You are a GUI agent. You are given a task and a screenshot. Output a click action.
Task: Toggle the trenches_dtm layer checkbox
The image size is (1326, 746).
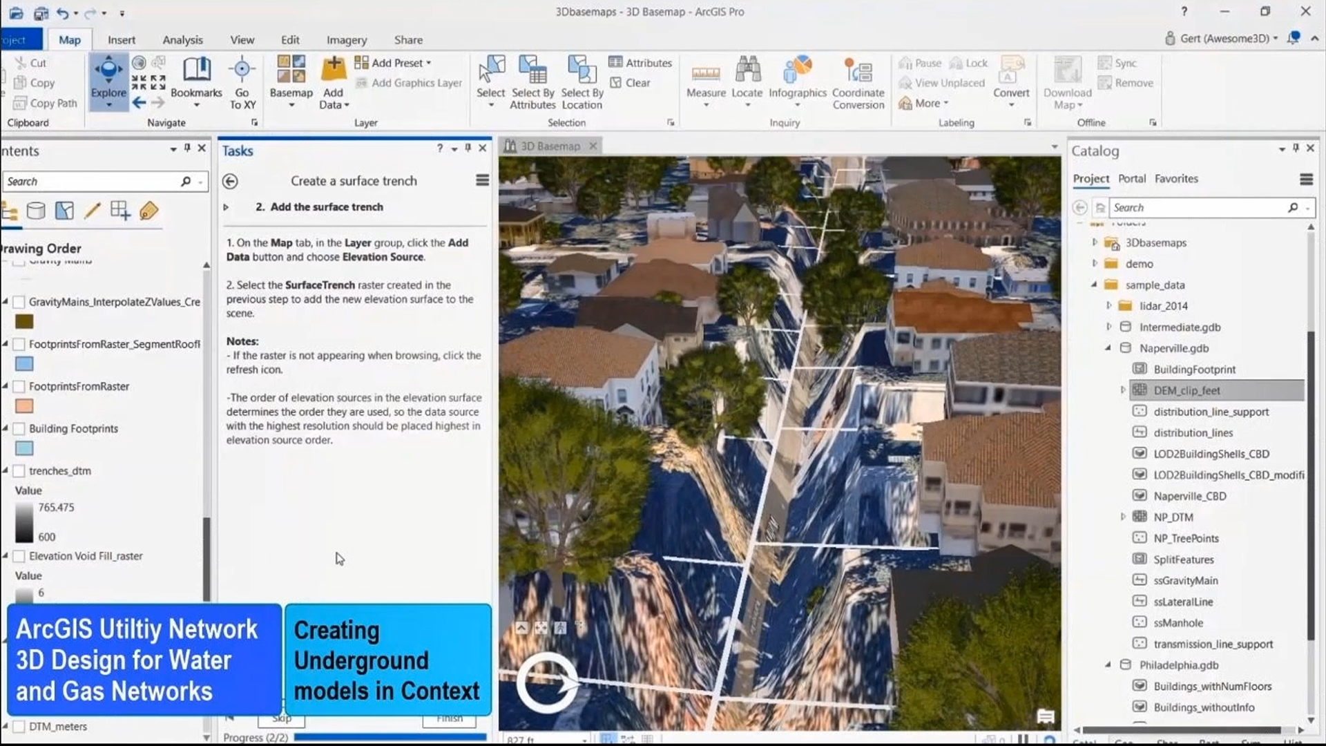pyautogui.click(x=19, y=471)
